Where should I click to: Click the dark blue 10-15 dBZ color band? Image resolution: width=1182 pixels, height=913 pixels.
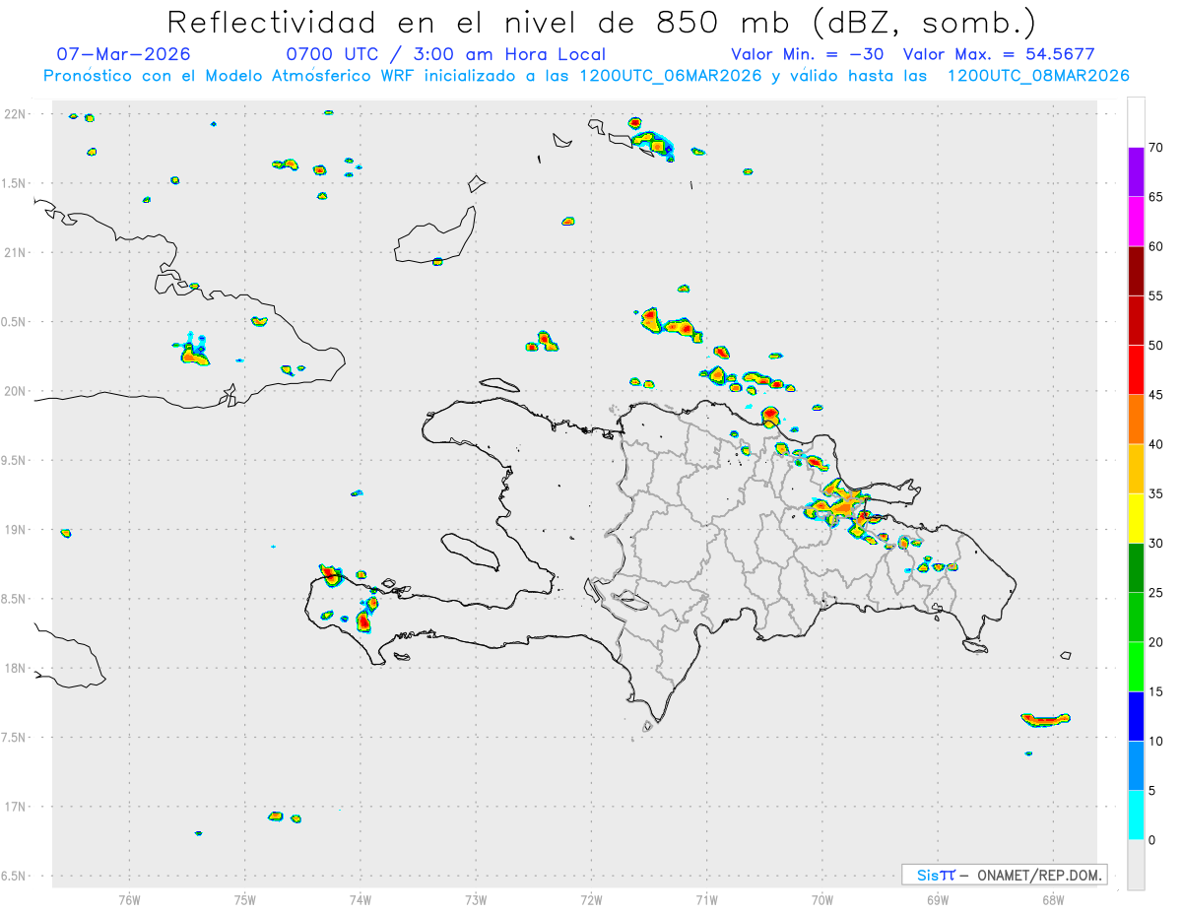(1136, 716)
